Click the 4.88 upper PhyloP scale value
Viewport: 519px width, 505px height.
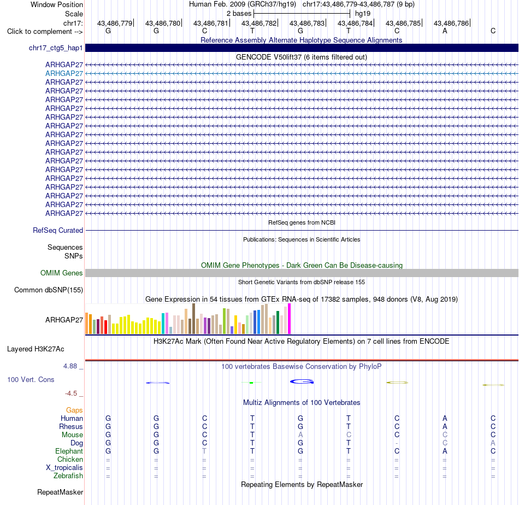coord(70,366)
